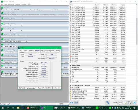The width and height of the screenshot is (138, 110).
Task: Click HWiNFO vertical scrollbar thumb
Action: [137, 31]
